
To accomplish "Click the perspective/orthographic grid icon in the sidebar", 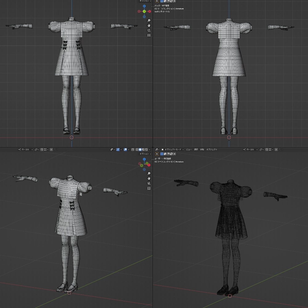I will click(x=149, y=35).
